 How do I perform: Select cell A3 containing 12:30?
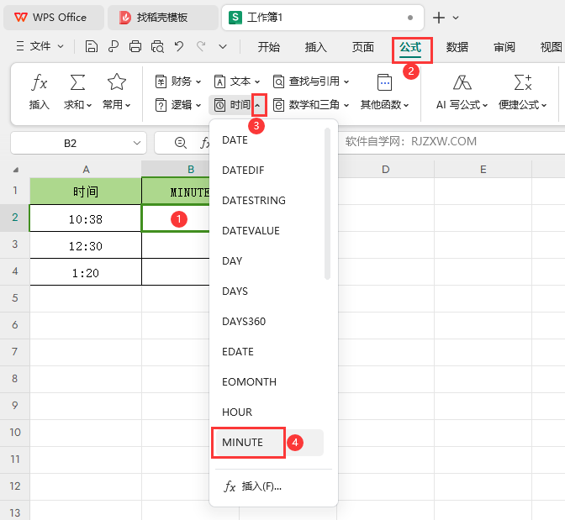pos(86,245)
